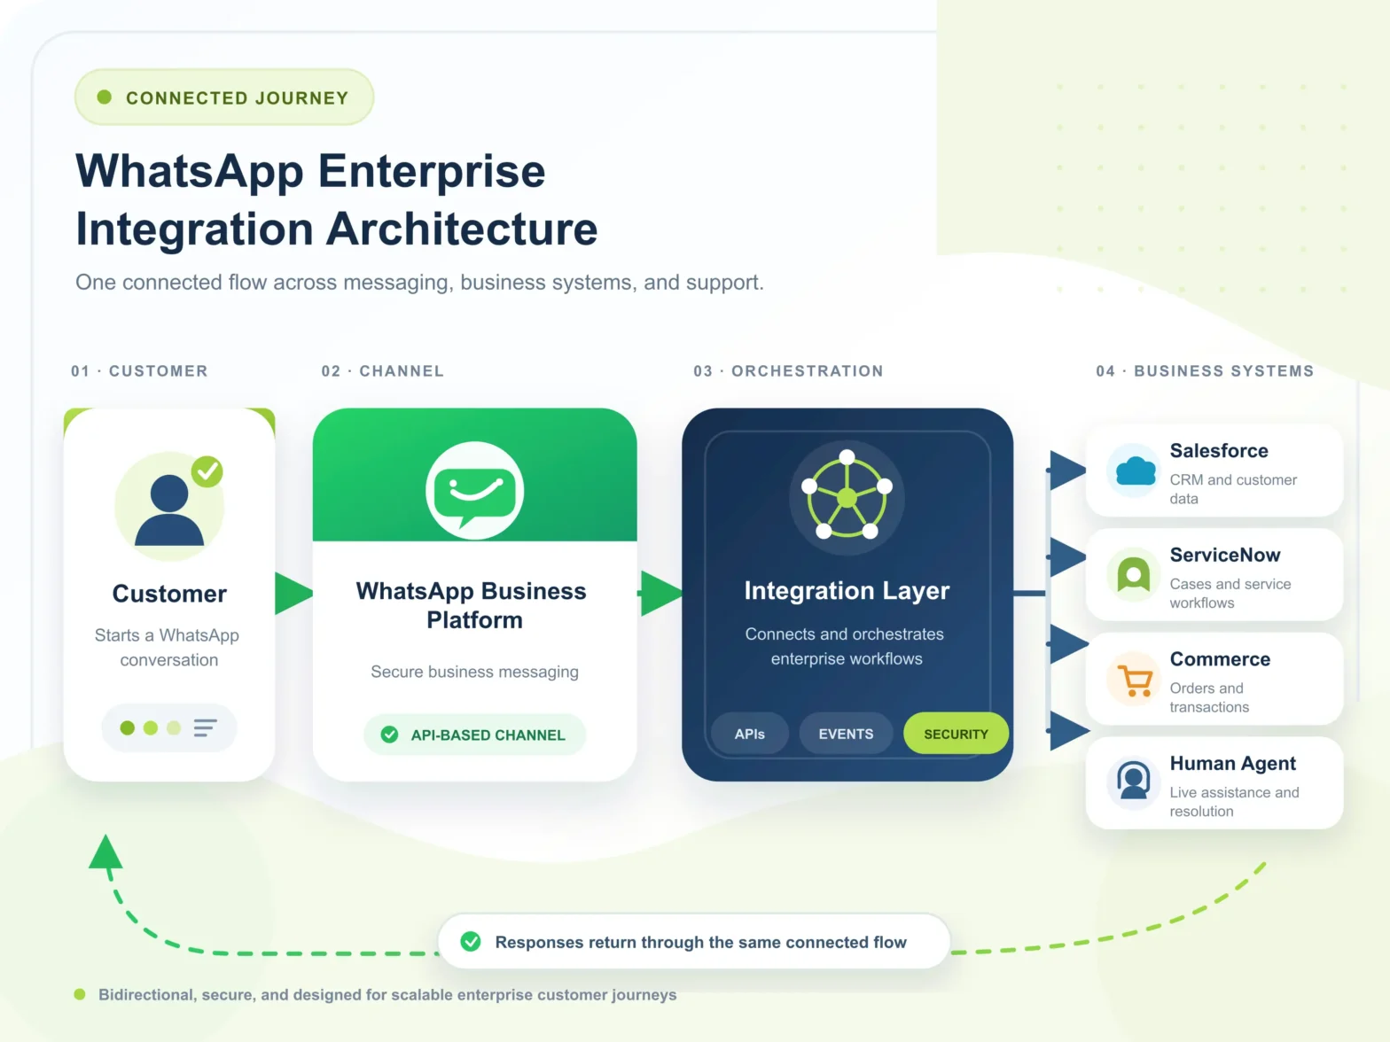Click the green dot in CONNECTED JOURNEY badge
Image resolution: width=1390 pixels, height=1042 pixels.
(x=104, y=97)
